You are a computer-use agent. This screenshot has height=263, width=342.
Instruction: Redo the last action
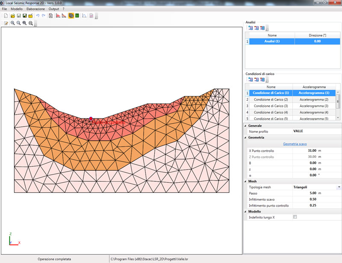point(44,16)
